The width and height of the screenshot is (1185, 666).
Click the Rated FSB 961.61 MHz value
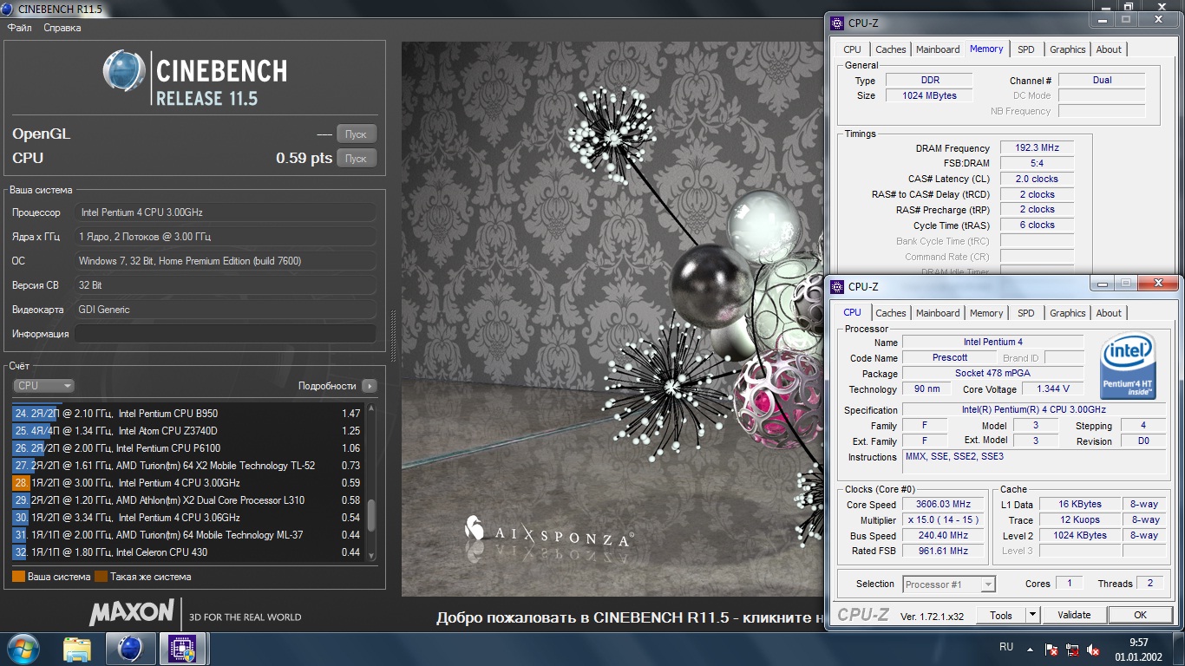[x=944, y=551]
